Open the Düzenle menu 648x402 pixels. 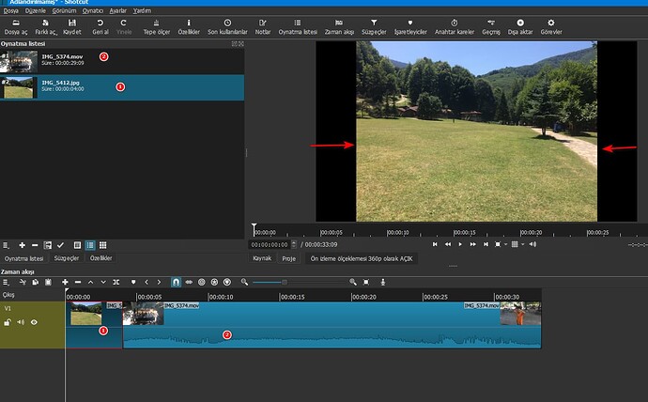(x=36, y=10)
